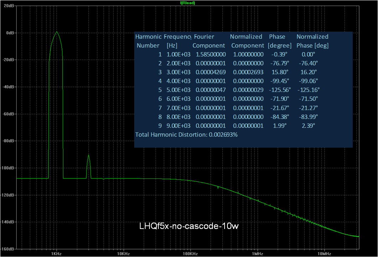Click the 1KHz frequency axis label
378x257 pixels.
[56, 254]
